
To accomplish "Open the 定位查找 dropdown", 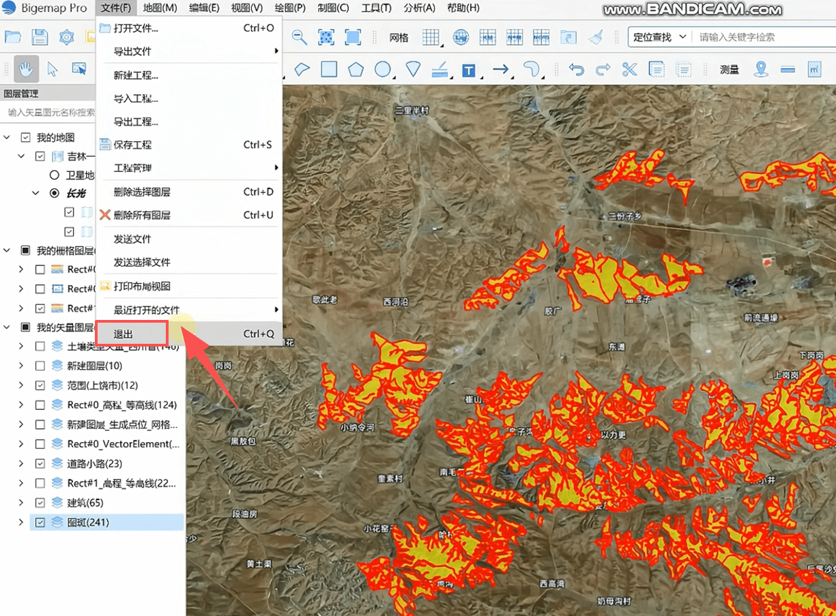I will click(x=659, y=37).
